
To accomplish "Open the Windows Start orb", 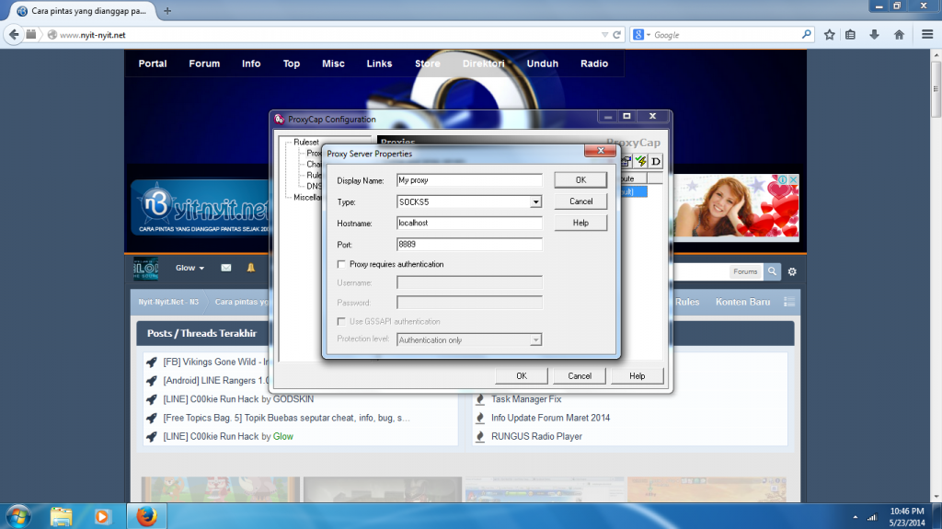I will tap(18, 516).
